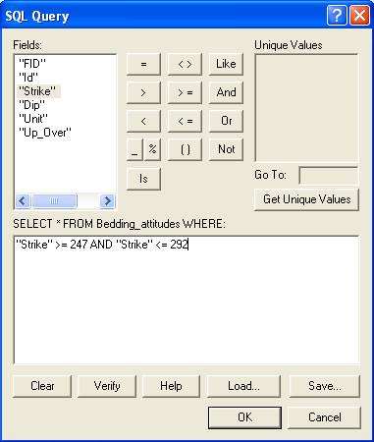Click the equals operator button
Image resolution: width=374 pixels, height=442 pixels.
pyautogui.click(x=143, y=64)
